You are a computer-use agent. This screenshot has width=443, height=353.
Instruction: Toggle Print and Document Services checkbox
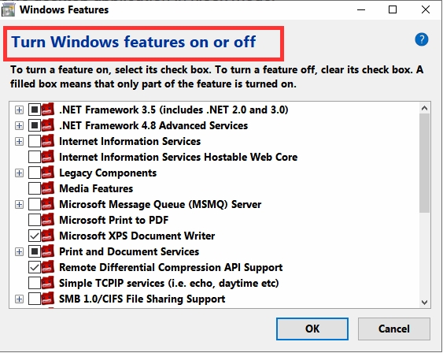pos(35,251)
